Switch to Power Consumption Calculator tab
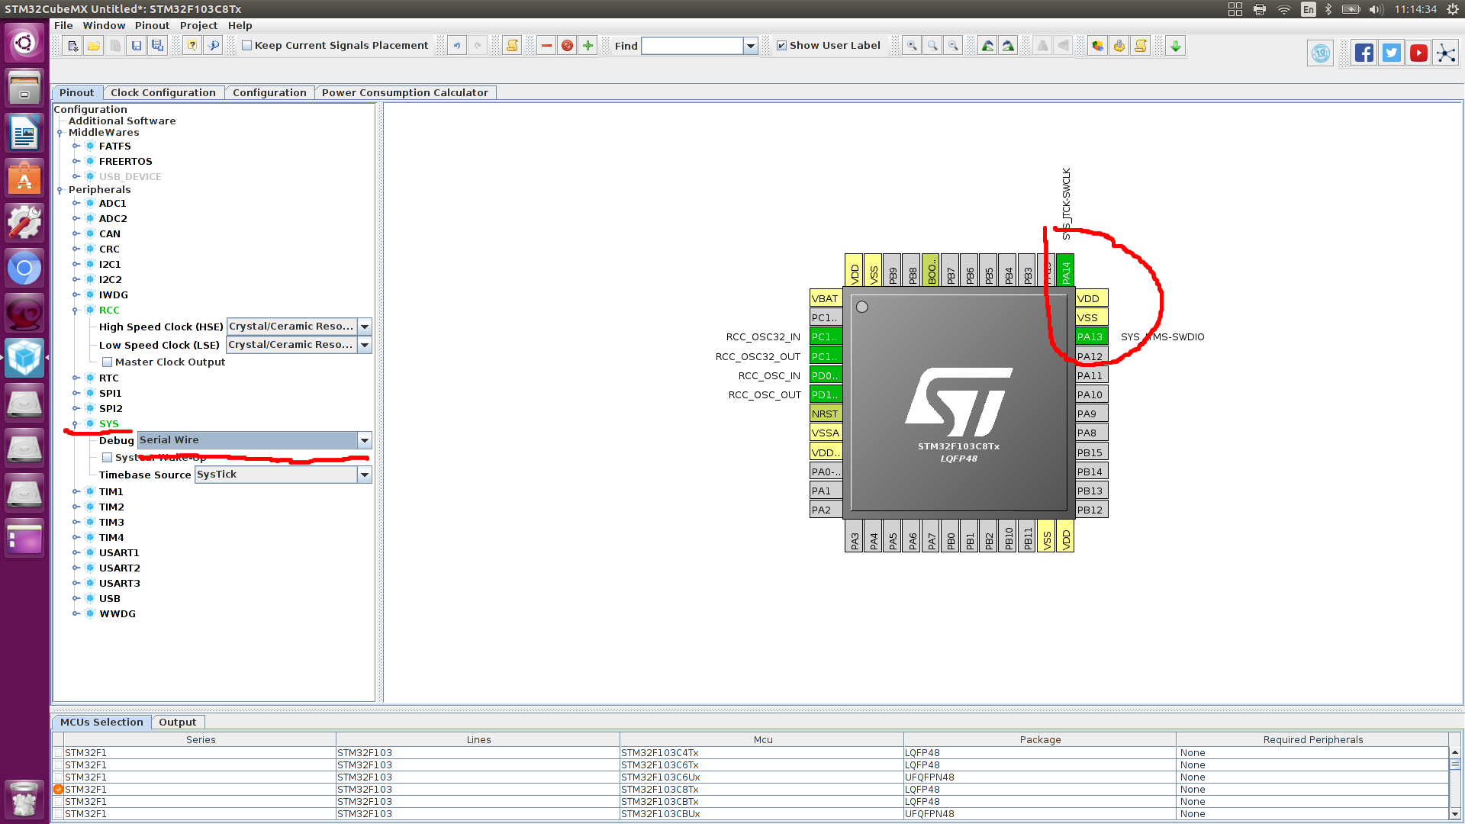 pyautogui.click(x=404, y=92)
